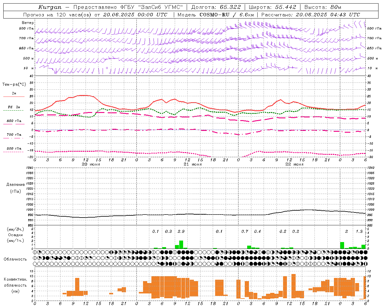Viewport: 383px width, 306px height.
Task: Click the "0.4" precipitation amount value
Action: (257, 231)
